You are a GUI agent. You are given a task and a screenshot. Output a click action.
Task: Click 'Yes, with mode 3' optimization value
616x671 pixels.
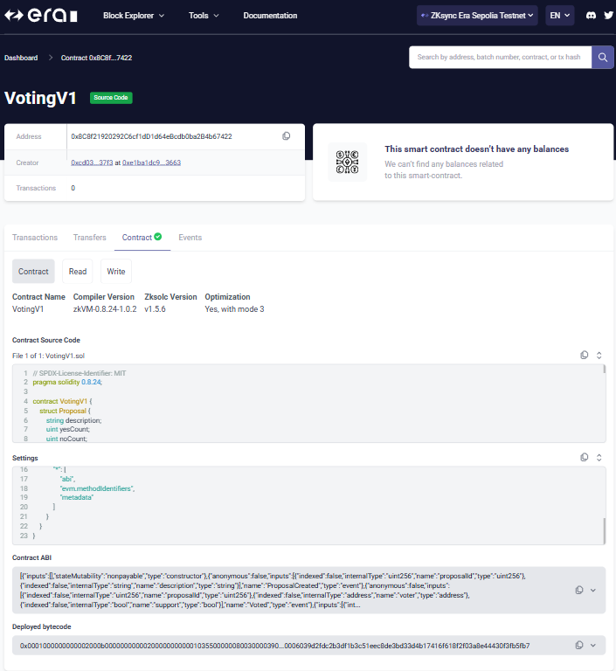click(x=234, y=309)
